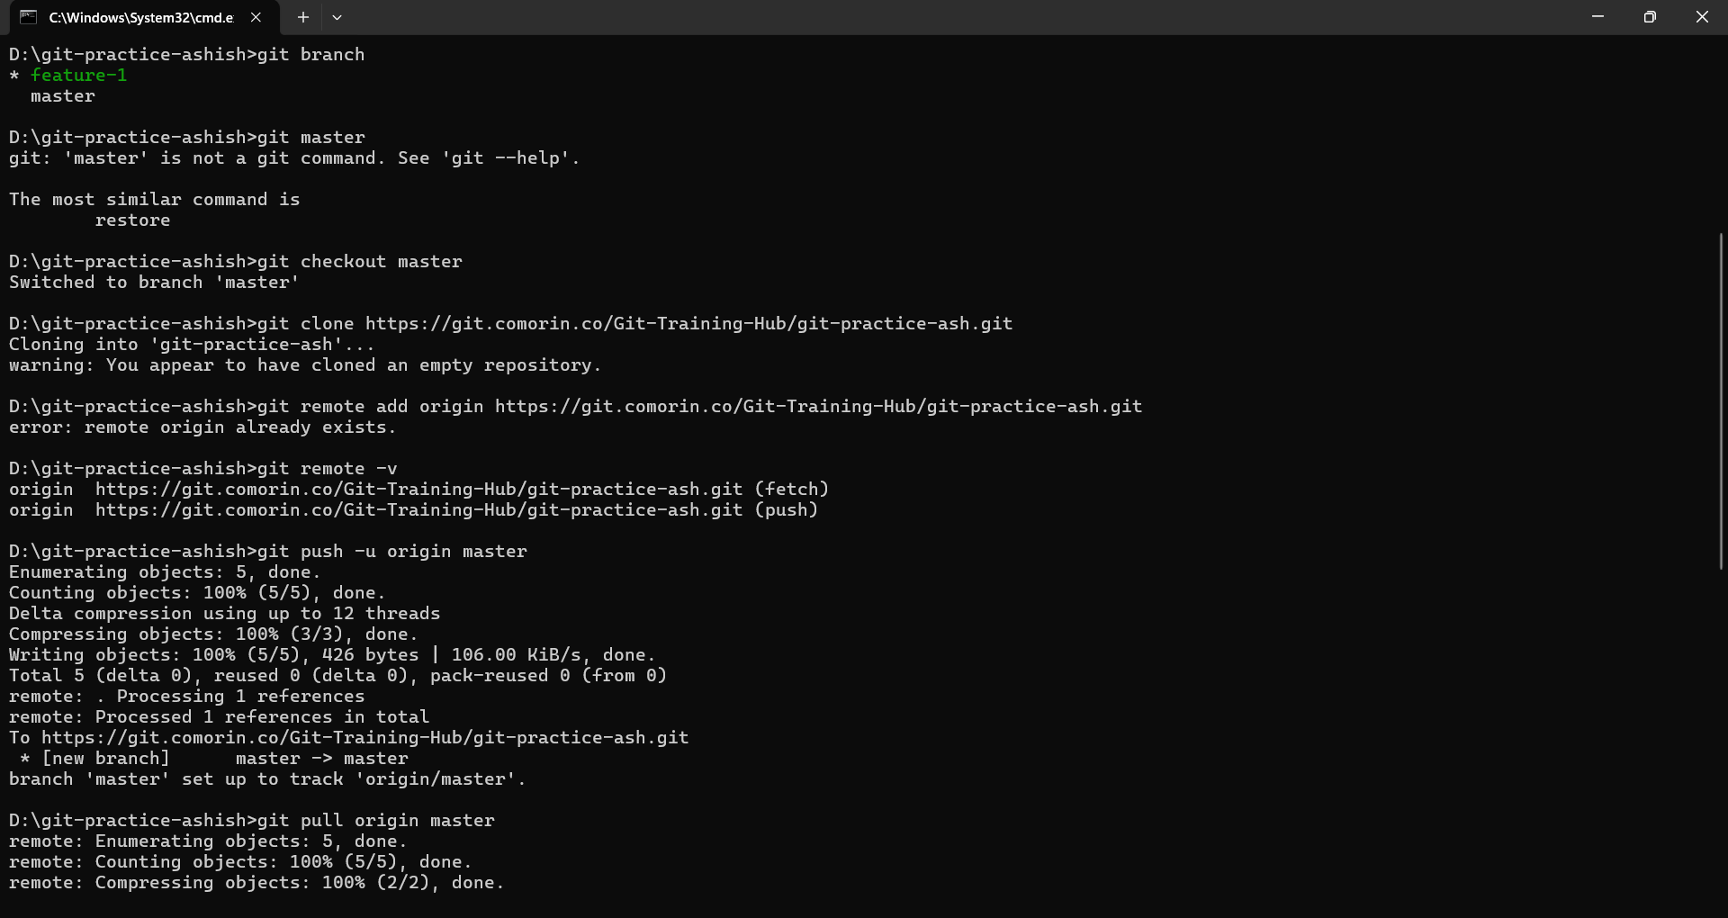Click the cmd icon on the terminal tab
The width and height of the screenshot is (1728, 918).
tap(28, 17)
